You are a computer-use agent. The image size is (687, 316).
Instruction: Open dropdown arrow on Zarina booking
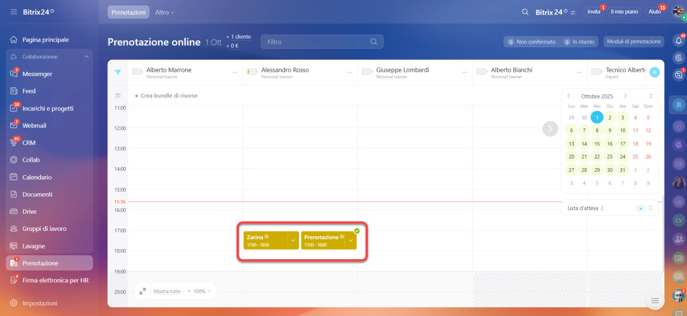pos(293,241)
